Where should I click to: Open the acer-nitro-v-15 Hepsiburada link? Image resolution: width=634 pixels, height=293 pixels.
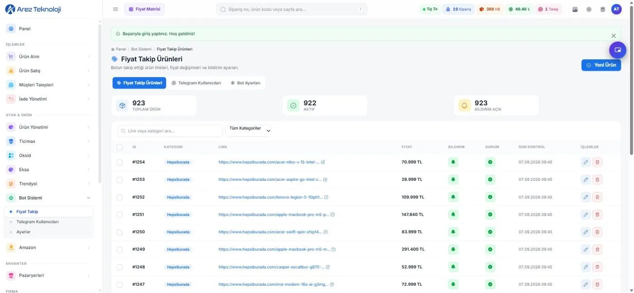click(269, 162)
